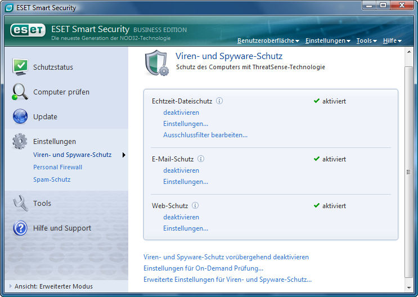The image size is (418, 297).
Task: Open Erweiterte Einstellungen für Viren- und Spyware-Schutz...
Action: (x=227, y=280)
